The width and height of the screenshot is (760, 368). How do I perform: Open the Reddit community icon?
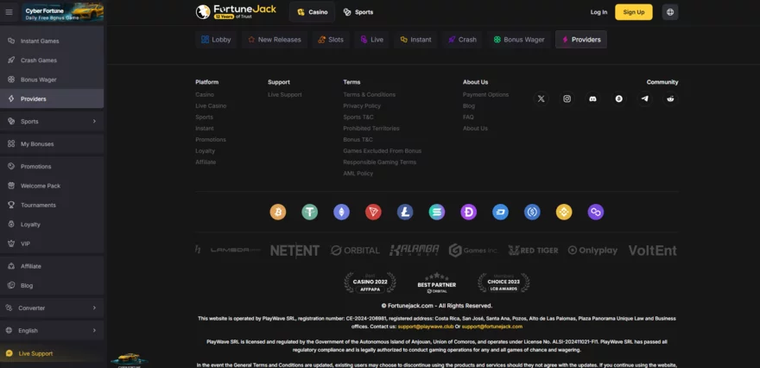coord(671,99)
